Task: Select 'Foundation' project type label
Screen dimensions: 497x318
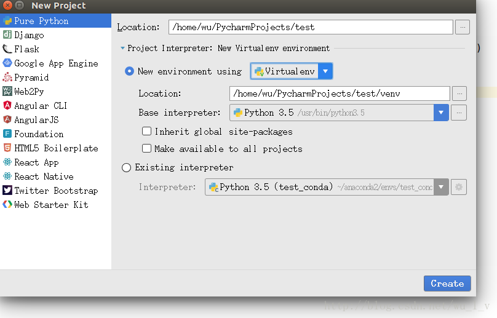Action: [x=39, y=134]
